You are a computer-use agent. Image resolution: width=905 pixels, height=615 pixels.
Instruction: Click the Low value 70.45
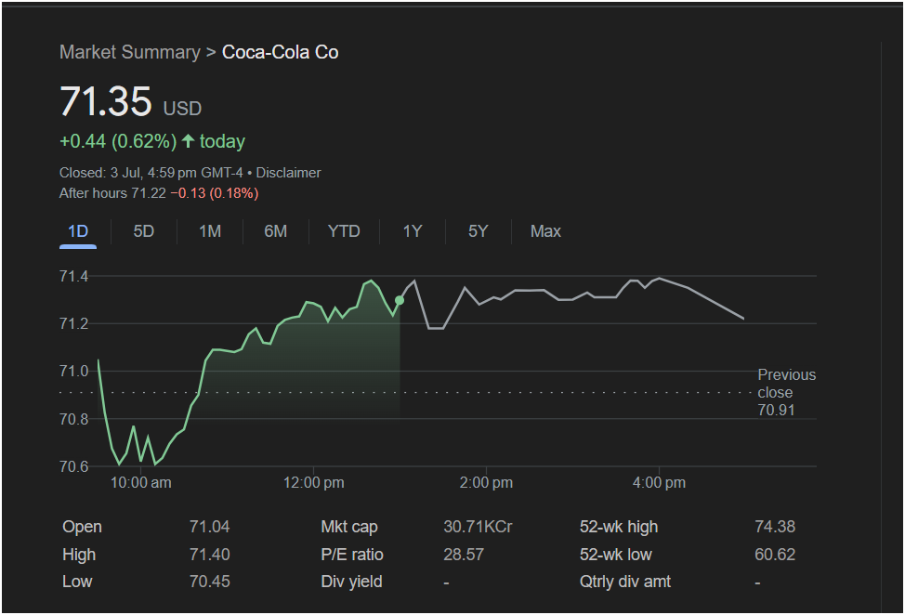[209, 582]
